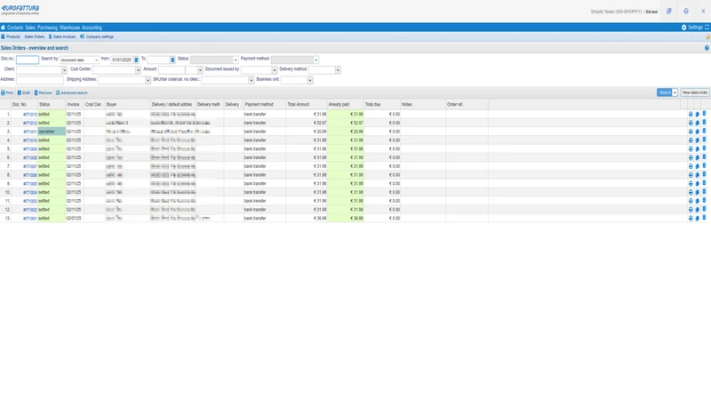Go to Products in the submenu bar

[11, 36]
